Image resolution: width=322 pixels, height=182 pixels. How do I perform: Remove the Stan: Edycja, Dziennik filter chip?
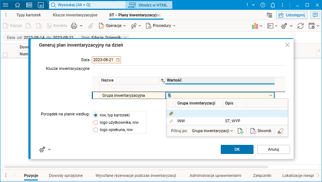point(125,37)
